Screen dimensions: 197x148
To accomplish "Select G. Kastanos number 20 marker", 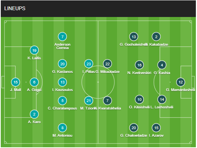I will (x=62, y=64).
